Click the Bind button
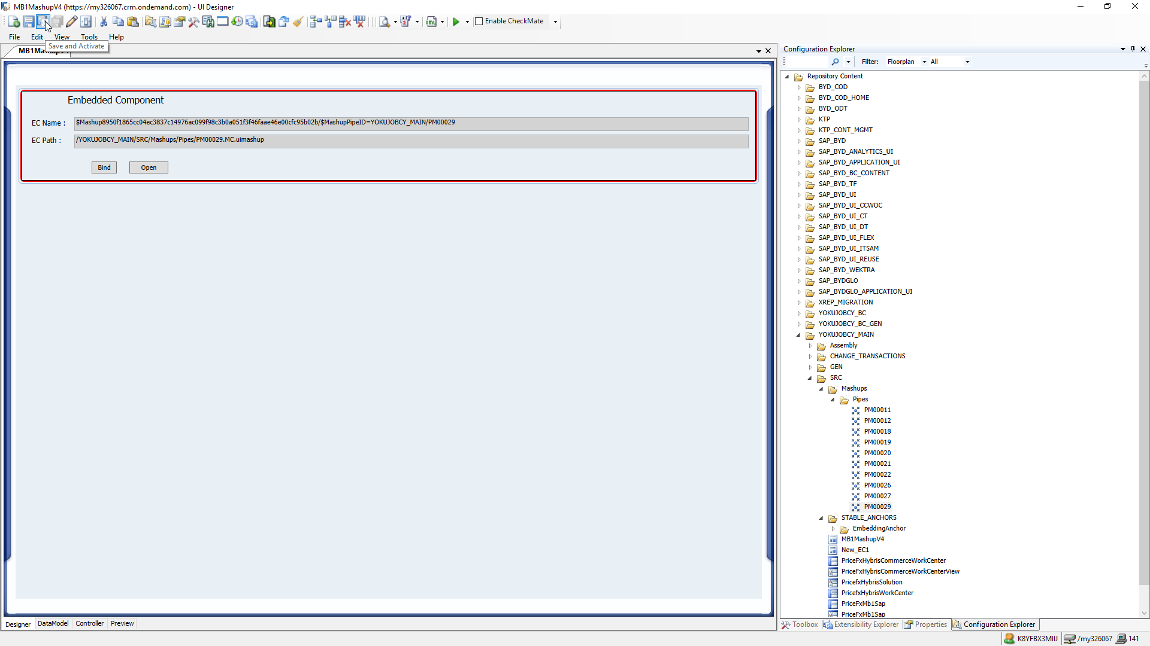The image size is (1150, 646). click(x=104, y=167)
